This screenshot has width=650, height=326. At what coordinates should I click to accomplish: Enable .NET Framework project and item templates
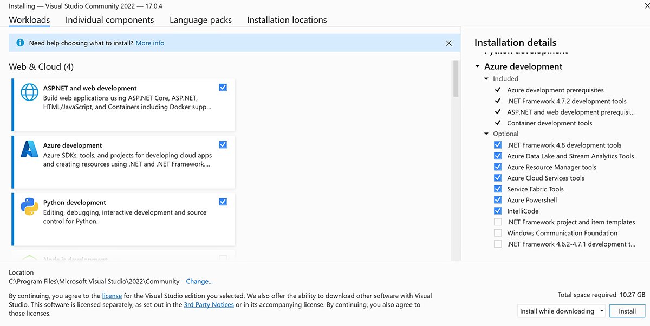pos(498,222)
